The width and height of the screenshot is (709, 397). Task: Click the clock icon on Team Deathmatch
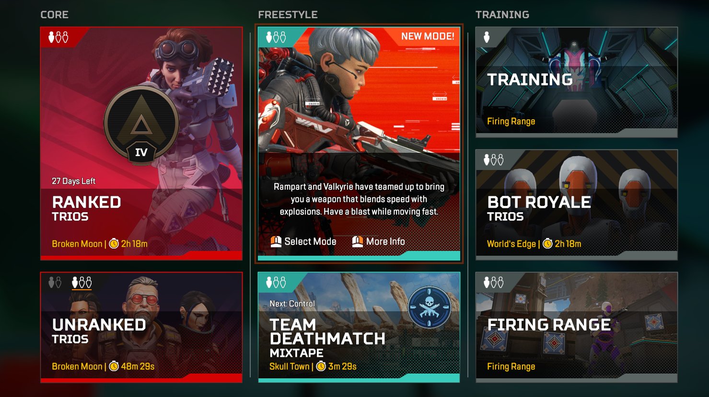(x=321, y=366)
